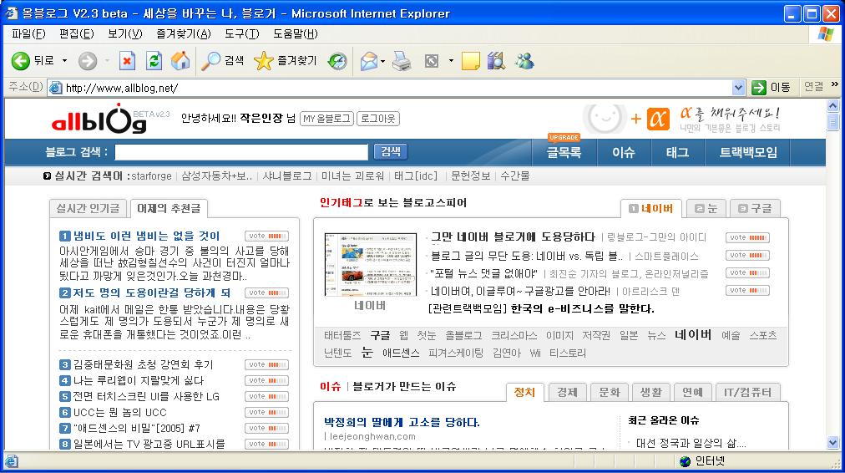Image resolution: width=845 pixels, height=473 pixels.
Task: Click the Internet zone globe icon
Action: pos(685,461)
